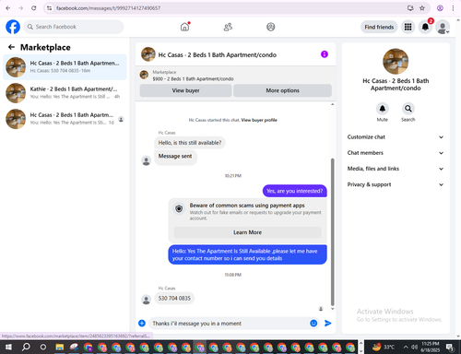Reload the page in browser
Viewport: 461px width, 354px height.
coord(34,8)
